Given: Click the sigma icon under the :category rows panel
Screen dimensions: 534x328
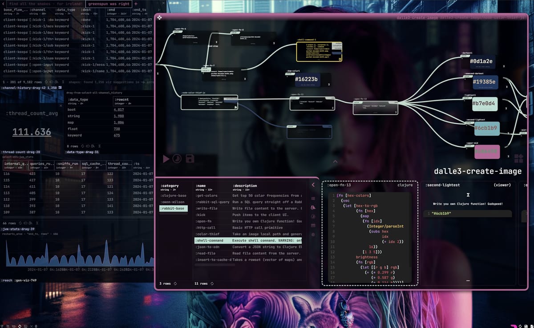Looking at the screenshot, I should pyautogui.click(x=468, y=195).
